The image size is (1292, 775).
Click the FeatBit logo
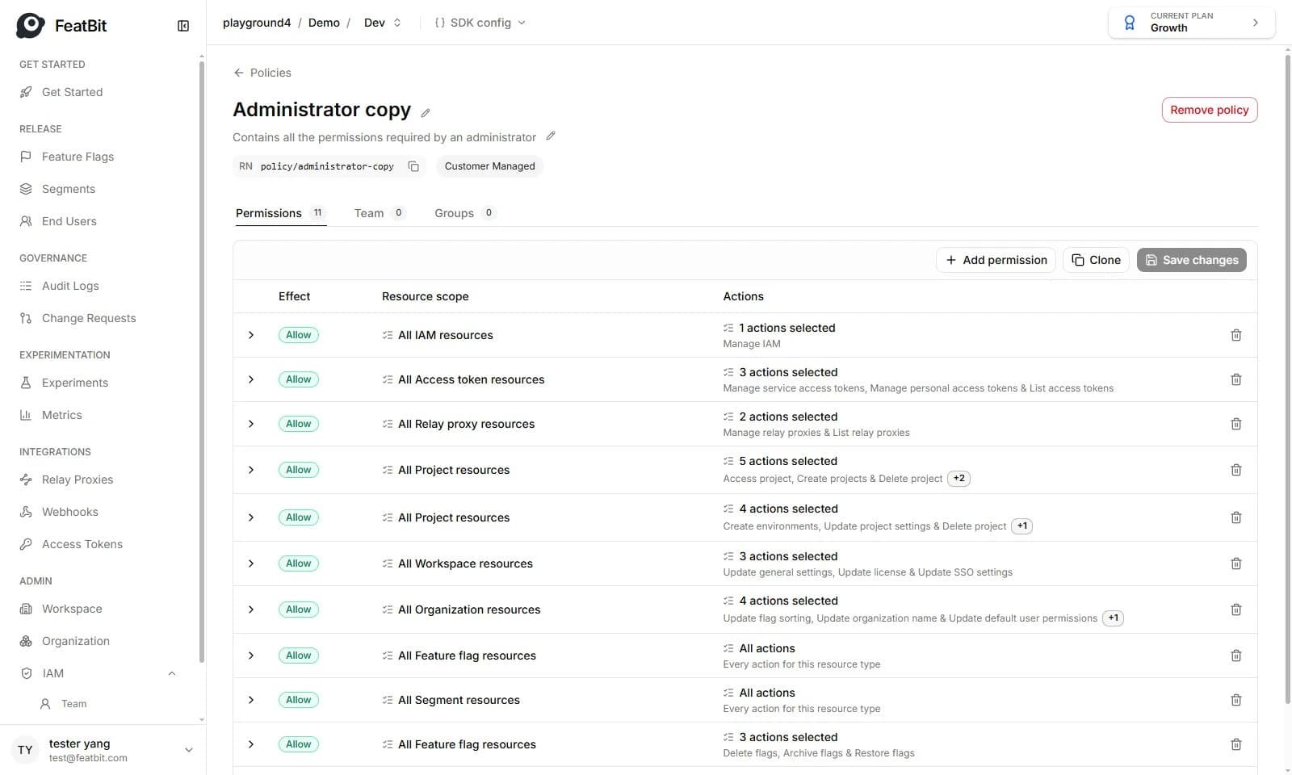(x=61, y=26)
